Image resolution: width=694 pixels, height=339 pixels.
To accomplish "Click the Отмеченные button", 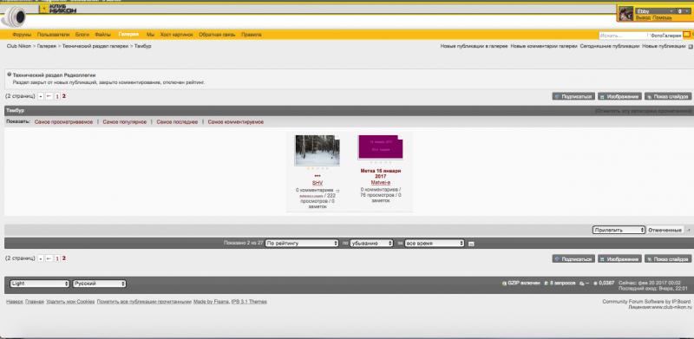I will click(x=665, y=230).
